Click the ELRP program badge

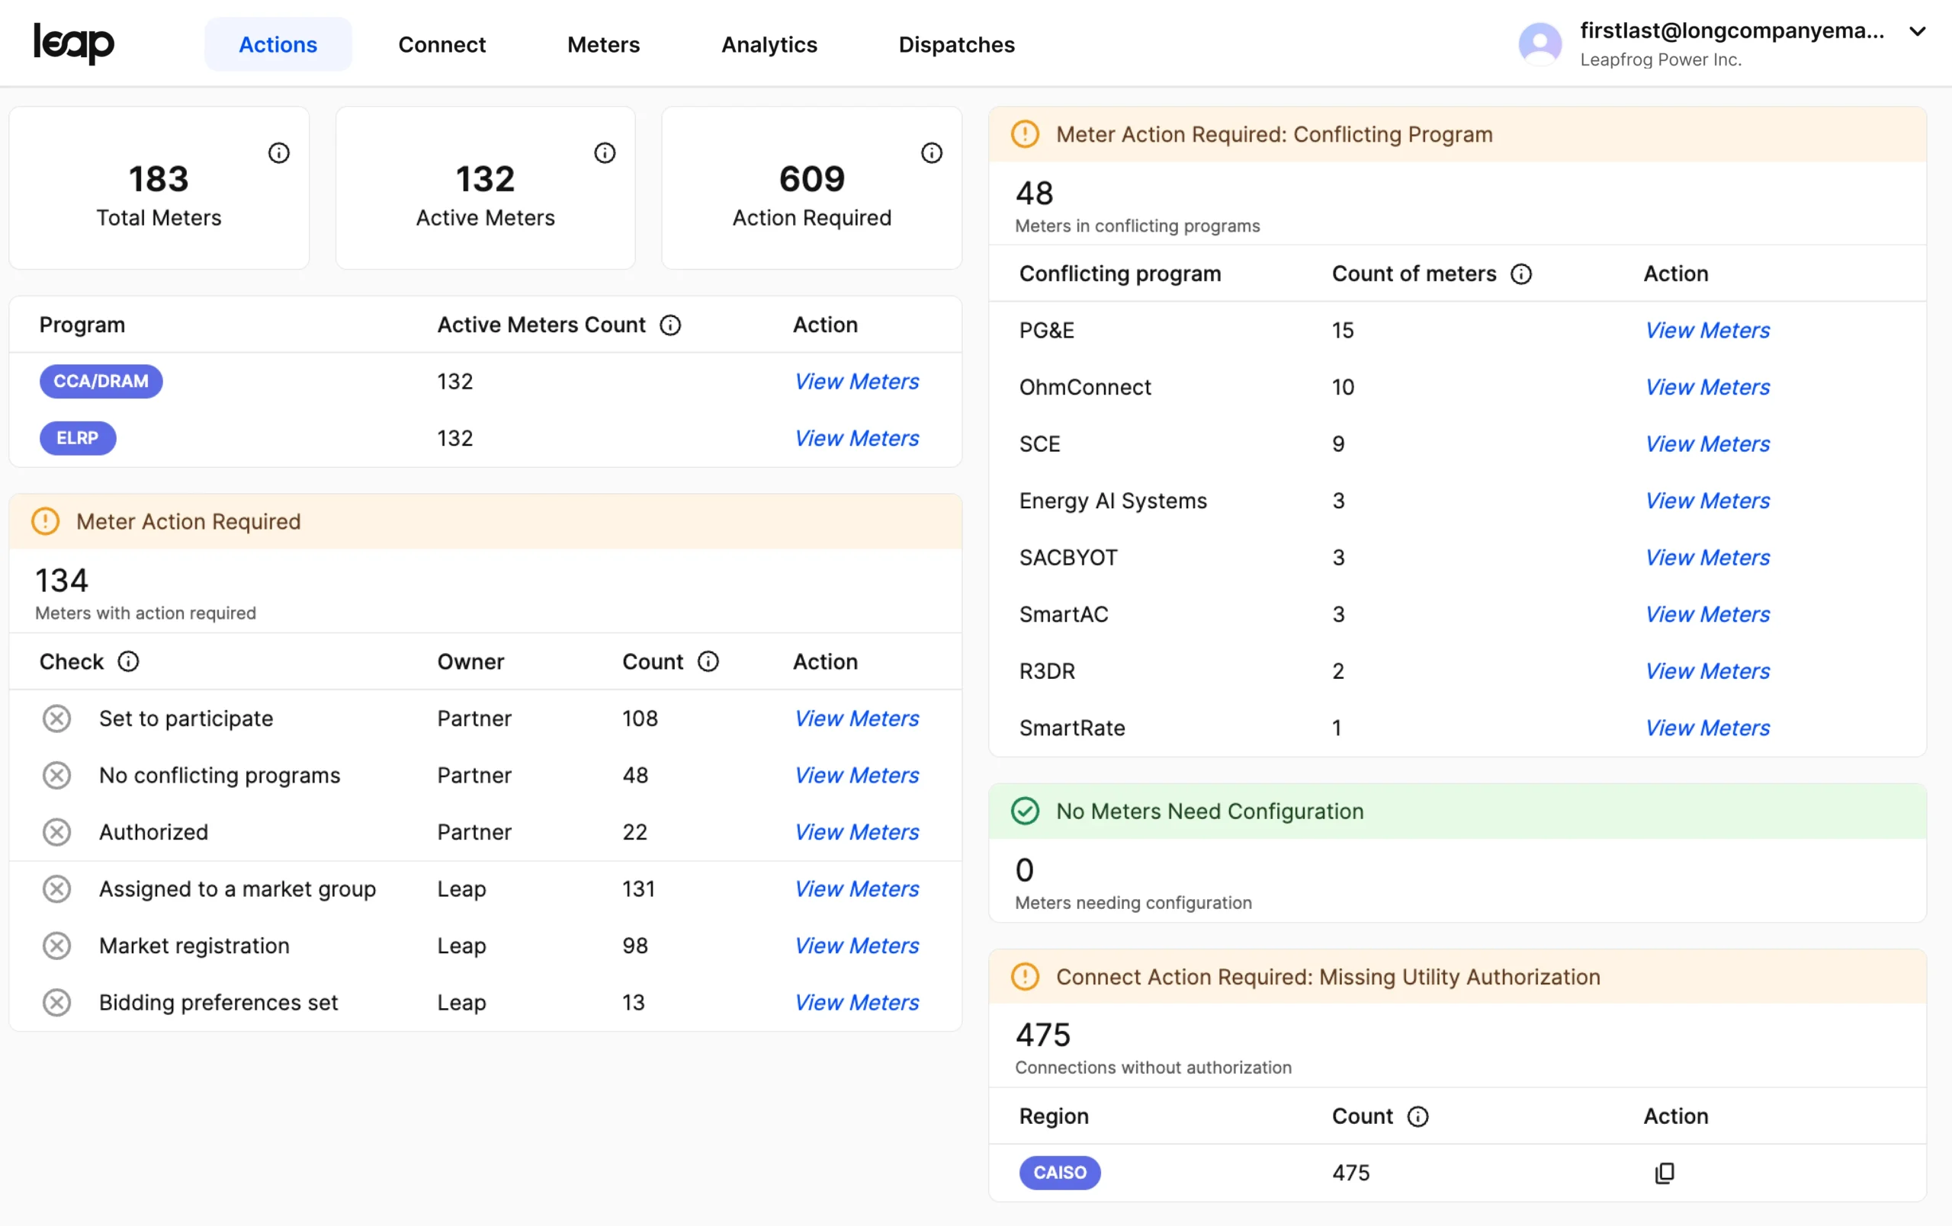click(x=78, y=437)
